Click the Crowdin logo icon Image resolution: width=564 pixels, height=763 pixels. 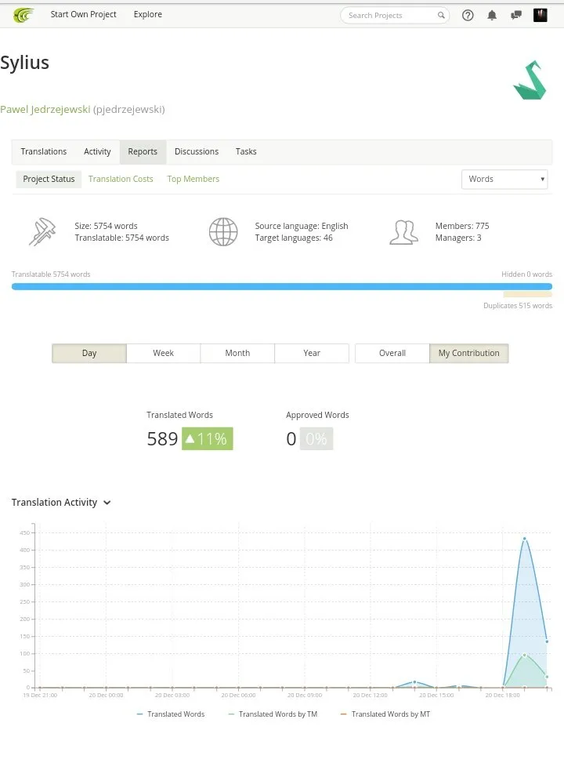(23, 15)
